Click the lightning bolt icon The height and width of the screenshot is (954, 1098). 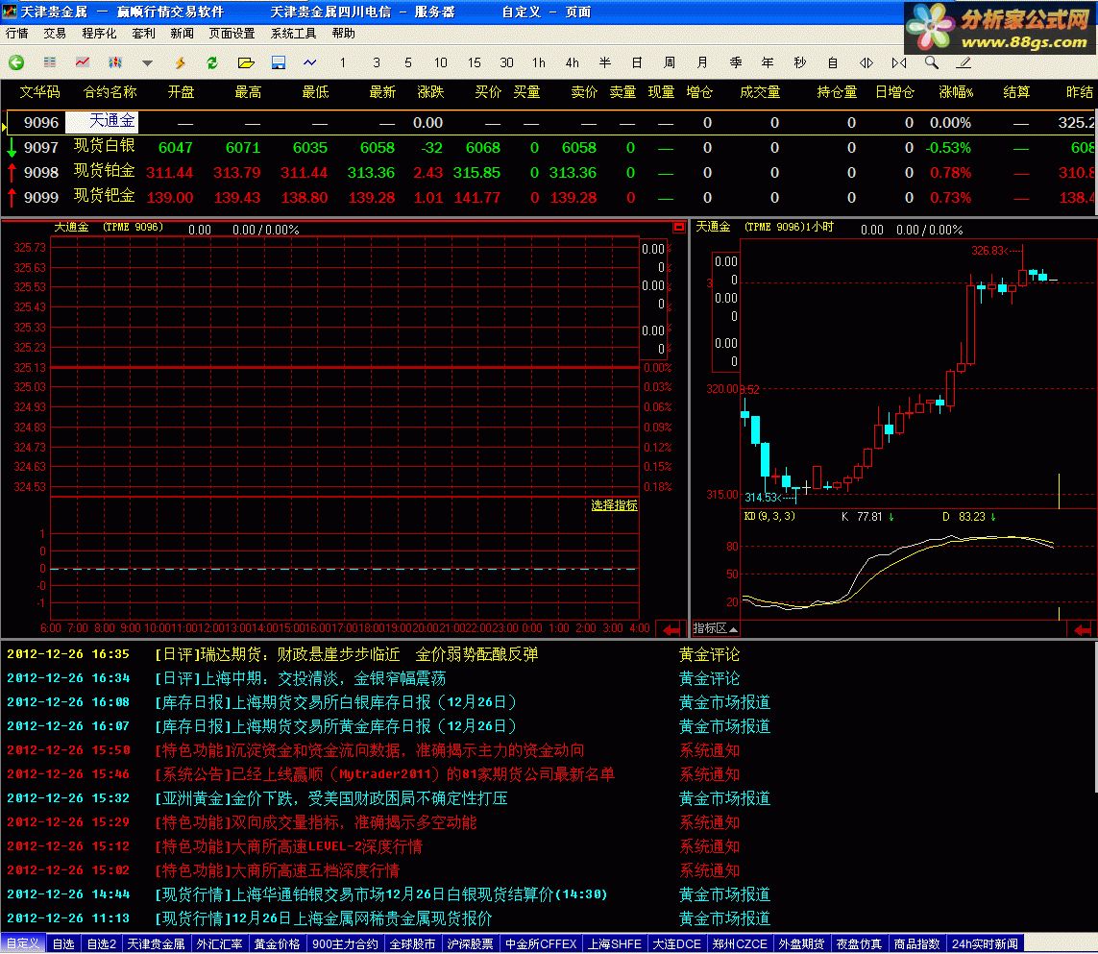coord(180,63)
